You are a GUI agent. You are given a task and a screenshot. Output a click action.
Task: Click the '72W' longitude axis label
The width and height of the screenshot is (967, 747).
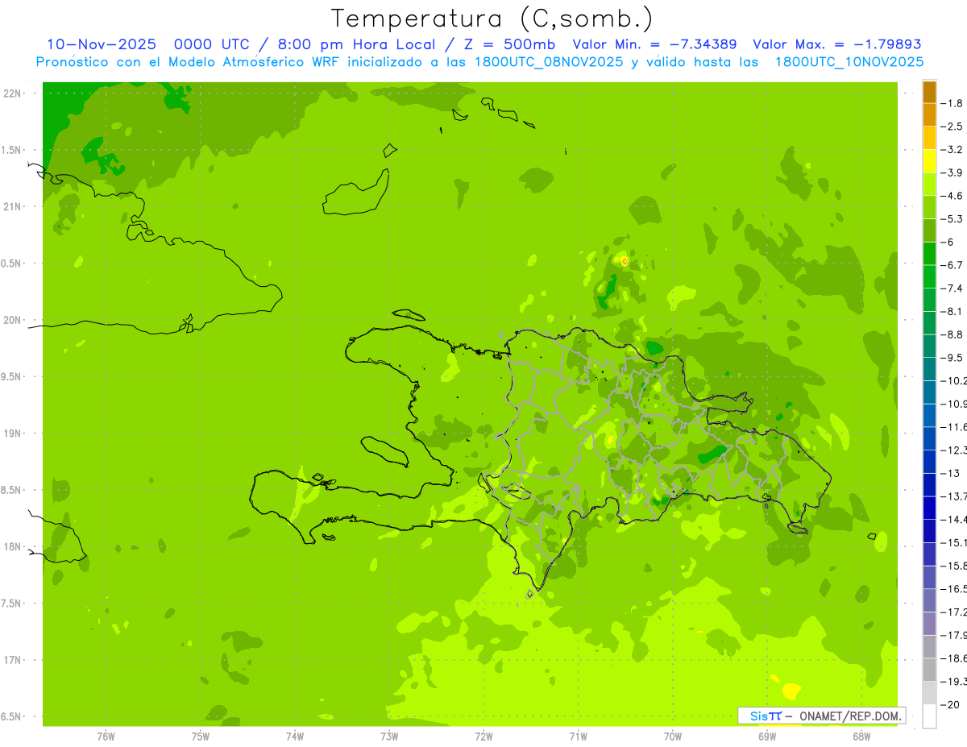pyautogui.click(x=483, y=737)
